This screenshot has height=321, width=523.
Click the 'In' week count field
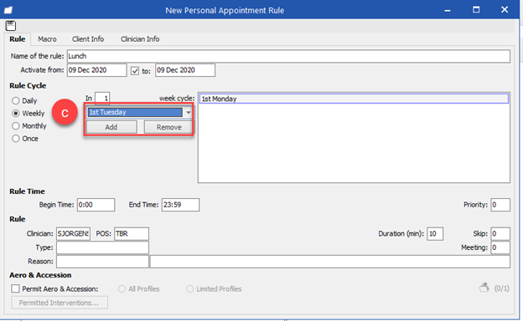102,99
